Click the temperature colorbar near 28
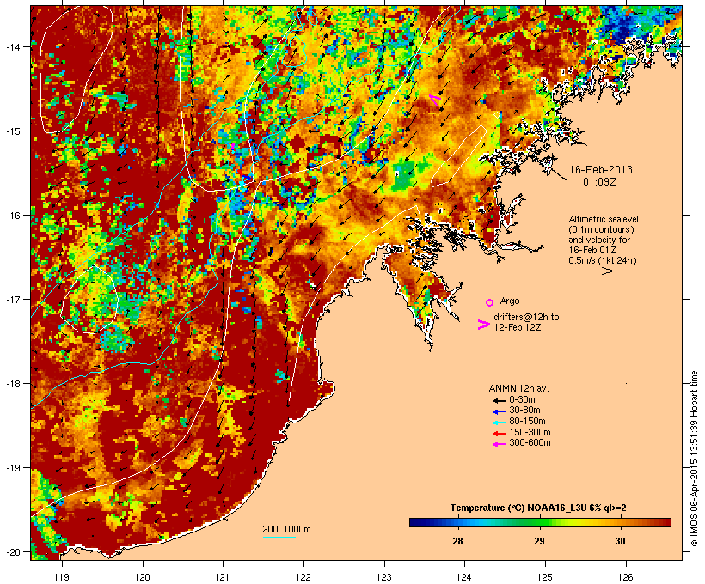Image resolution: width=705 pixels, height=584 pixels. [x=457, y=522]
